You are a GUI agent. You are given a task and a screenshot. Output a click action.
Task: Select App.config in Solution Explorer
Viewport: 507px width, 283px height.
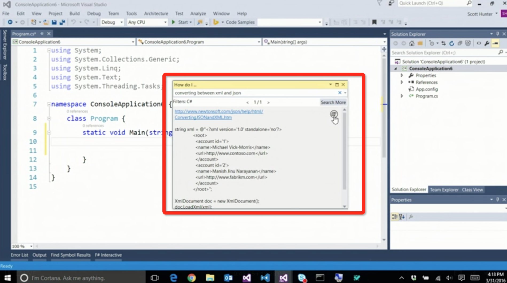click(426, 89)
